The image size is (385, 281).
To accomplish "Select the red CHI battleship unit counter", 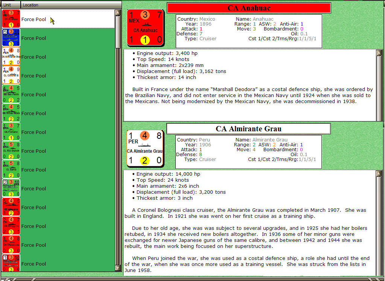I will click(x=11, y=207).
